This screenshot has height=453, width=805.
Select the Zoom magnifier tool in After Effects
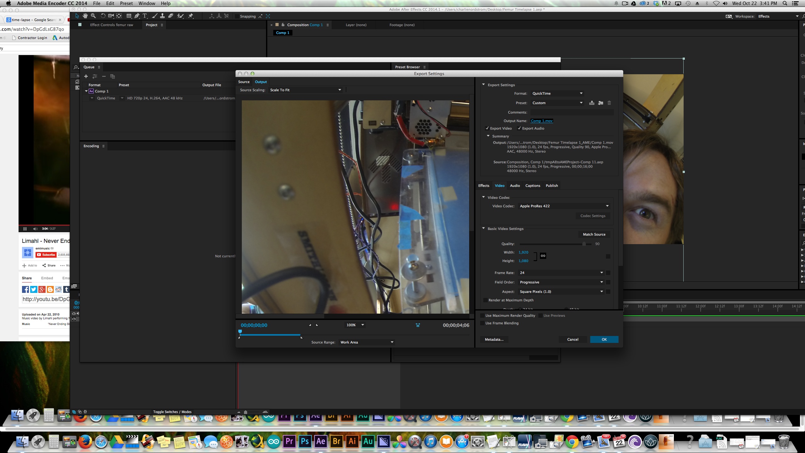click(93, 16)
